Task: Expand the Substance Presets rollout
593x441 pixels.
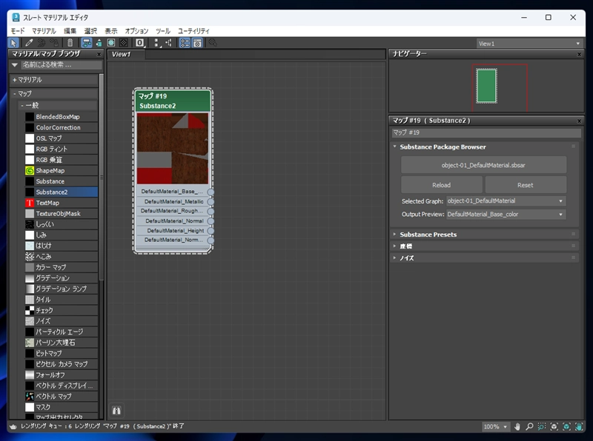Action: click(x=428, y=235)
